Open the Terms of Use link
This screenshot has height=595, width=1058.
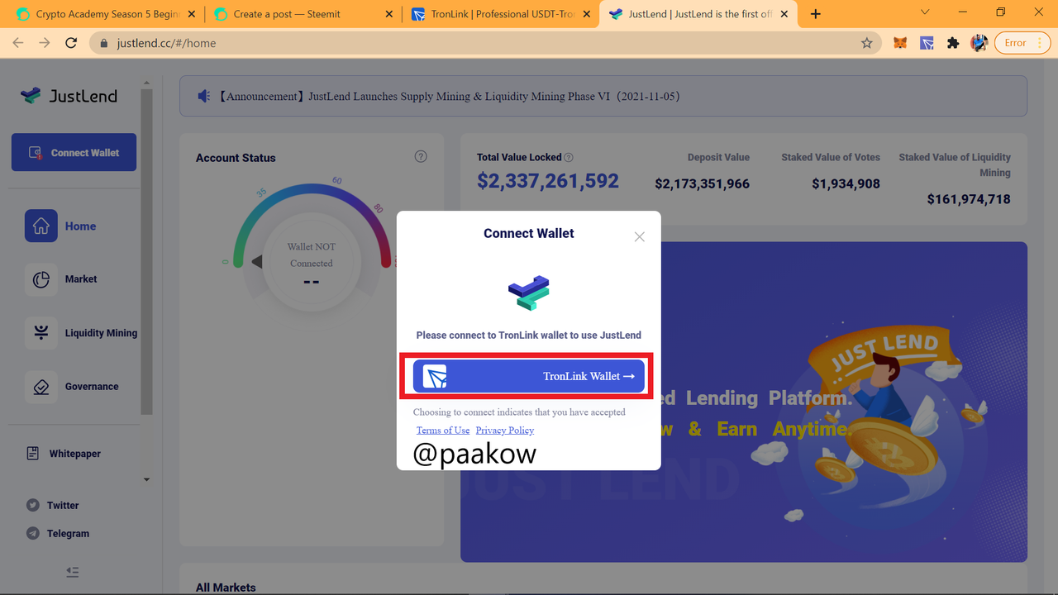[x=443, y=430]
